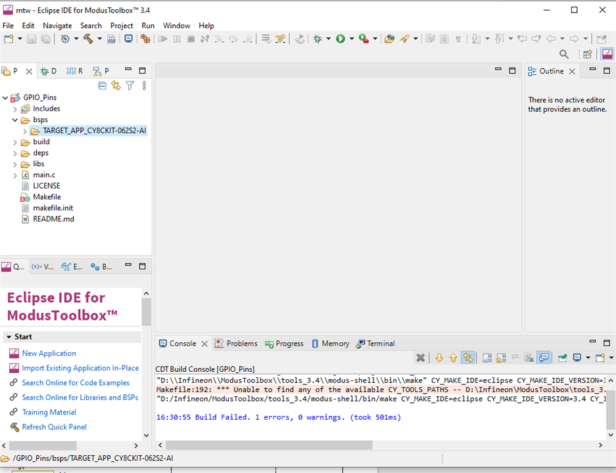The width and height of the screenshot is (616, 473).
Task: Expand main.c in the tree
Action: point(15,175)
